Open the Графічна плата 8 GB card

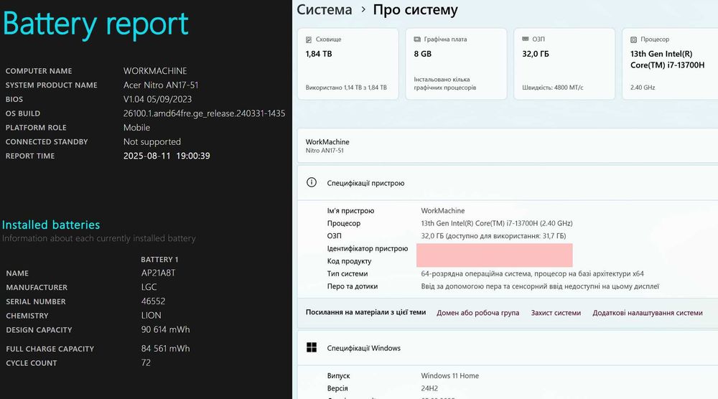click(456, 64)
